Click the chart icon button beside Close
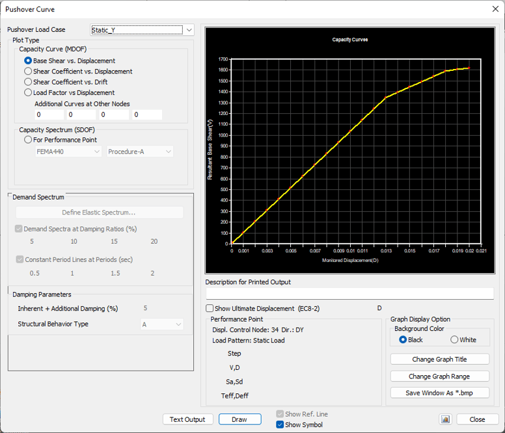 (x=446, y=419)
